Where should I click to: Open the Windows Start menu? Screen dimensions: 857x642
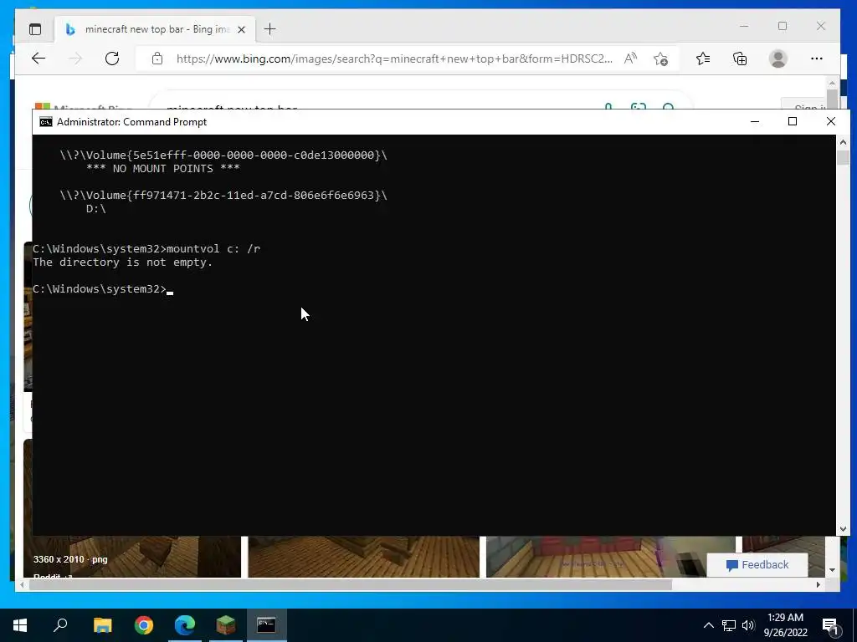point(20,625)
